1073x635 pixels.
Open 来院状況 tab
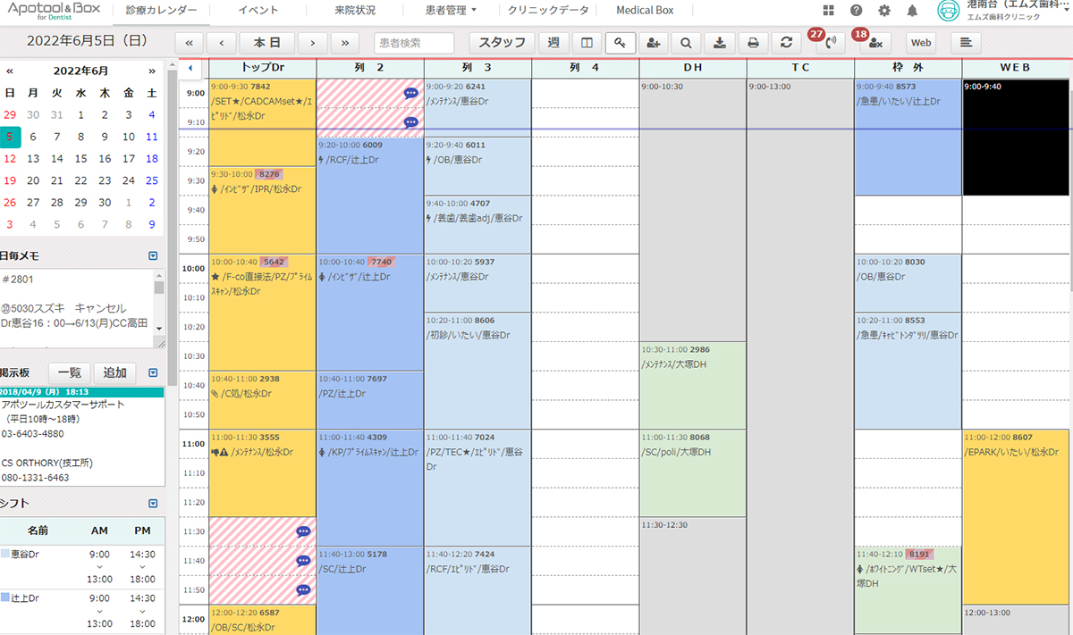click(x=357, y=11)
